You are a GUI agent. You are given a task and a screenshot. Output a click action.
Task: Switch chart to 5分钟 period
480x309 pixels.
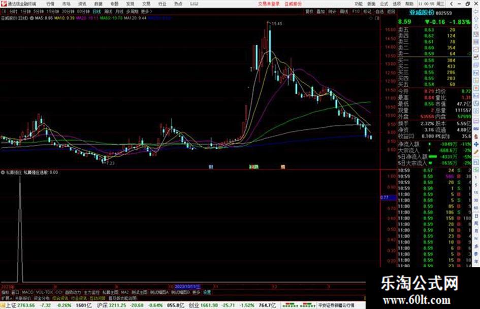pos(39,11)
